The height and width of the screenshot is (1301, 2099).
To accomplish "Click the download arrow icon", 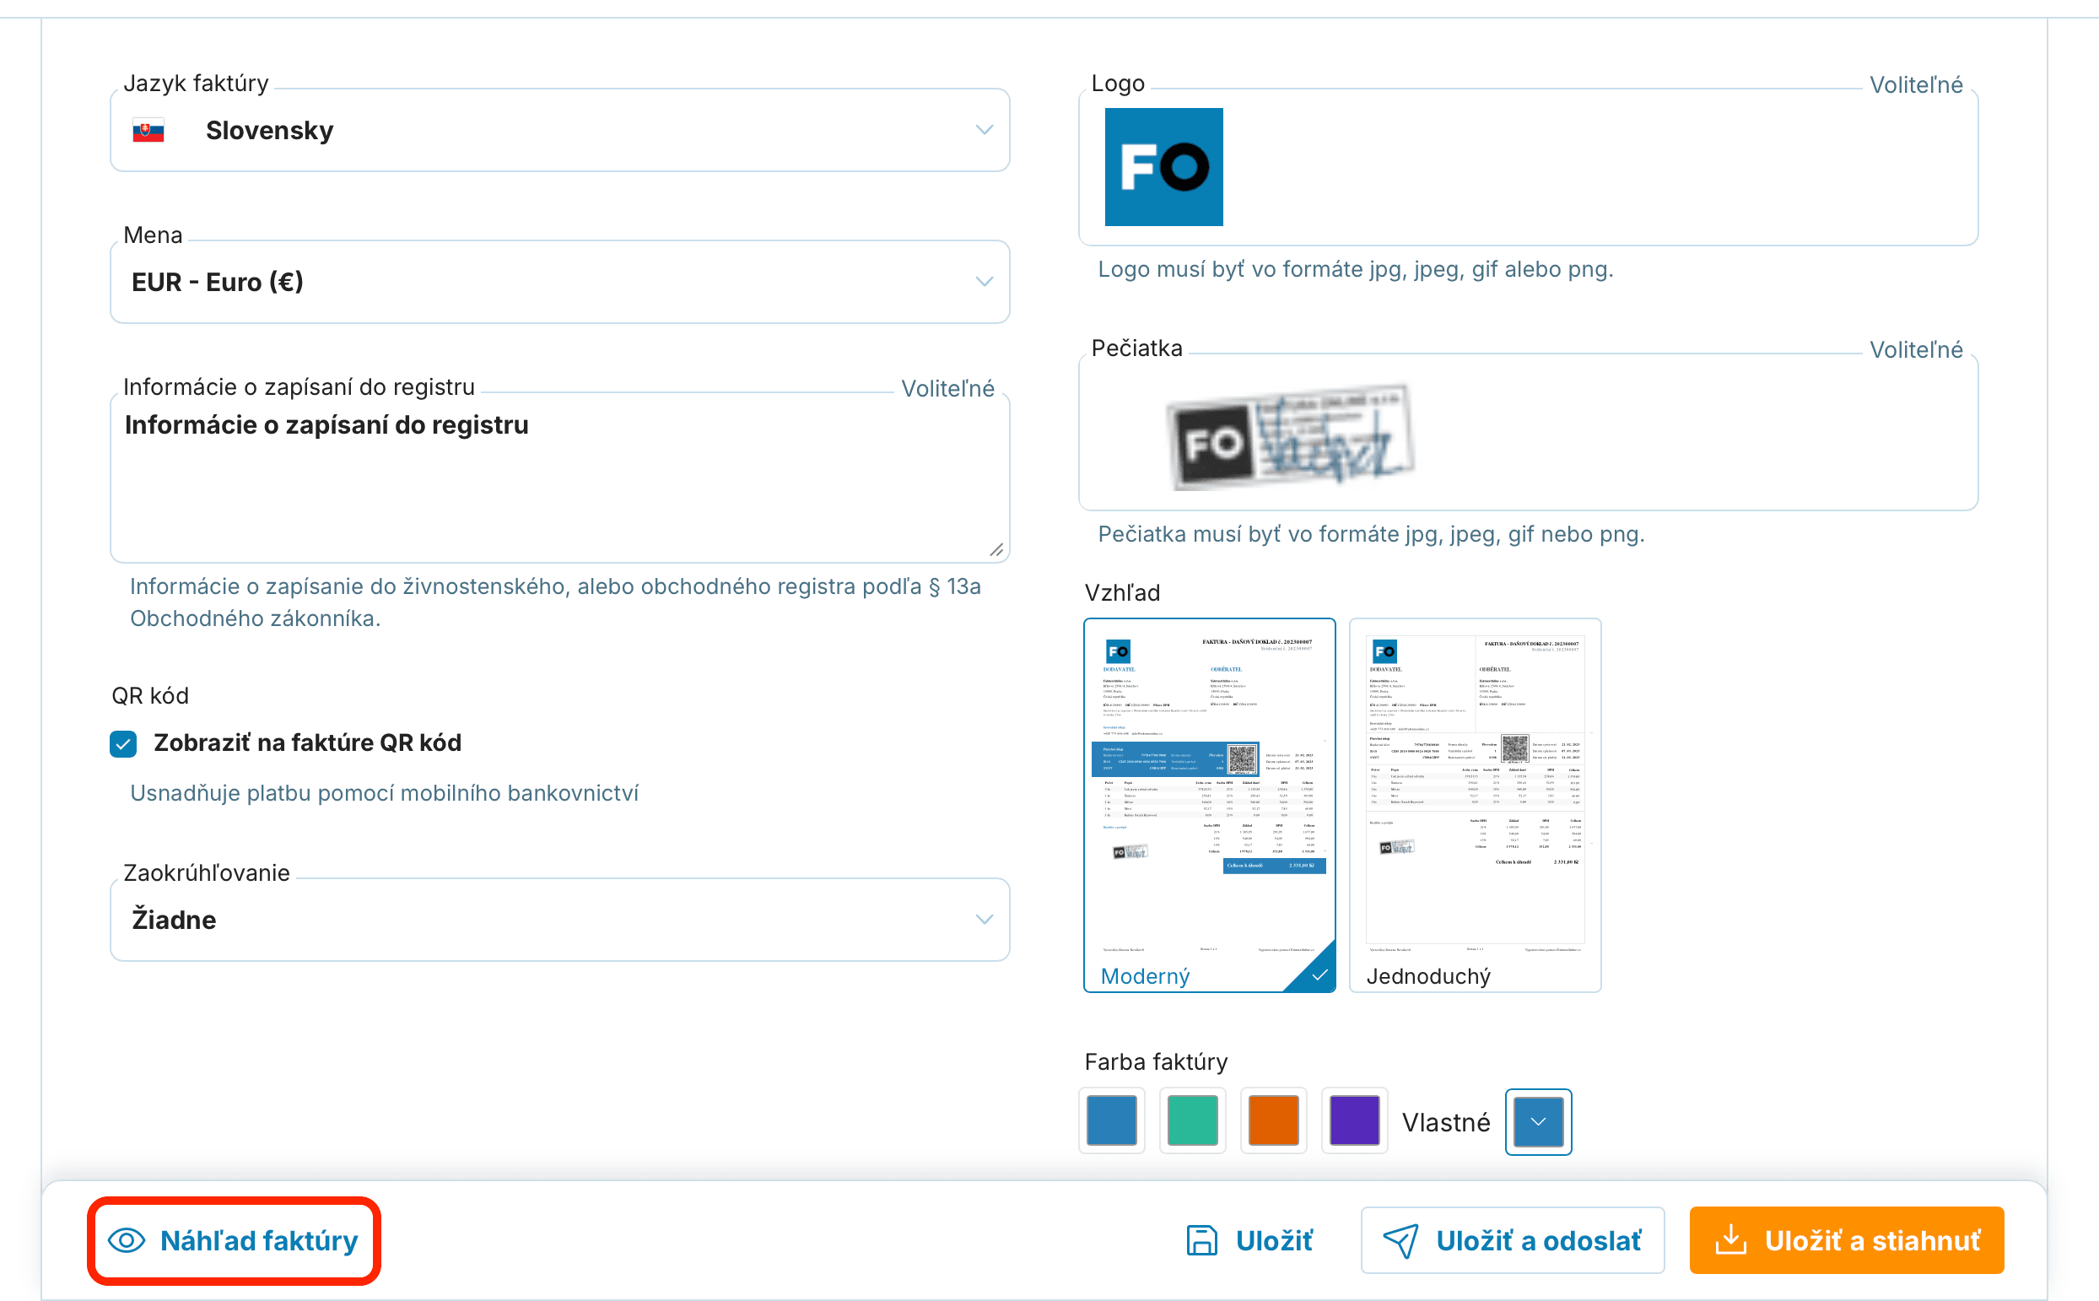I will (x=1730, y=1240).
